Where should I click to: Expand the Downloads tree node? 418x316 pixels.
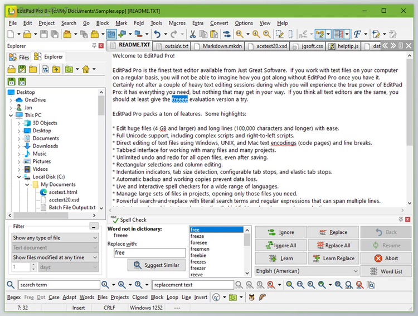point(19,146)
